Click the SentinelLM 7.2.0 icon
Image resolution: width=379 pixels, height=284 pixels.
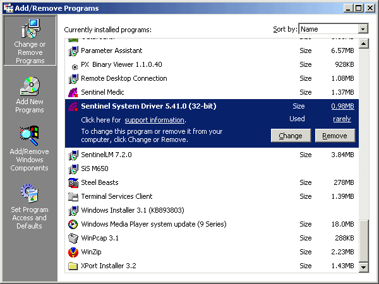73,155
